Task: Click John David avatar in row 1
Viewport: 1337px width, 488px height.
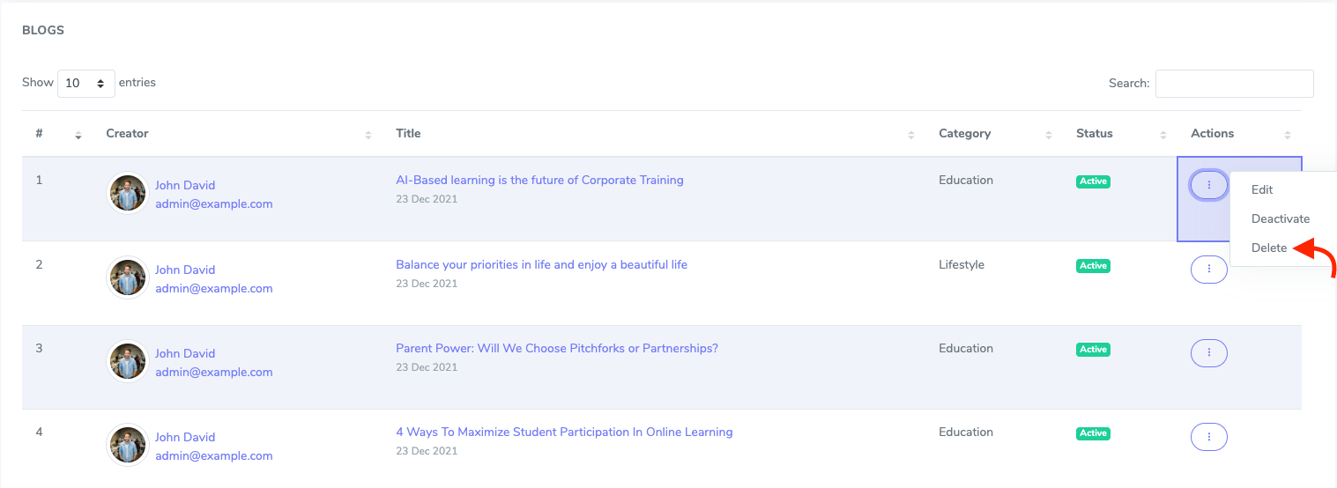Action: [x=127, y=193]
